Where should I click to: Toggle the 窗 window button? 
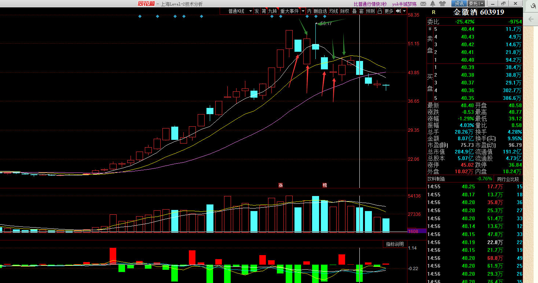361,11
